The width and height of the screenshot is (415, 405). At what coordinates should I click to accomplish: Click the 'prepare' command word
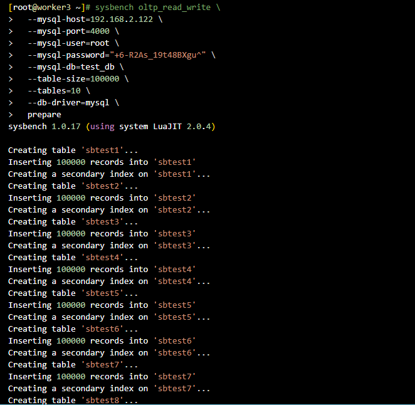(x=45, y=115)
